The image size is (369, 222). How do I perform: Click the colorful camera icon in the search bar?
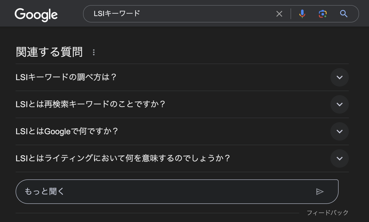tap(322, 14)
